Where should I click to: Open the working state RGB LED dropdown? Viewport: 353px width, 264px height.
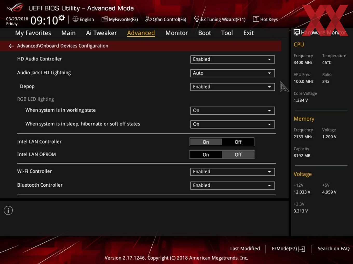(233, 111)
